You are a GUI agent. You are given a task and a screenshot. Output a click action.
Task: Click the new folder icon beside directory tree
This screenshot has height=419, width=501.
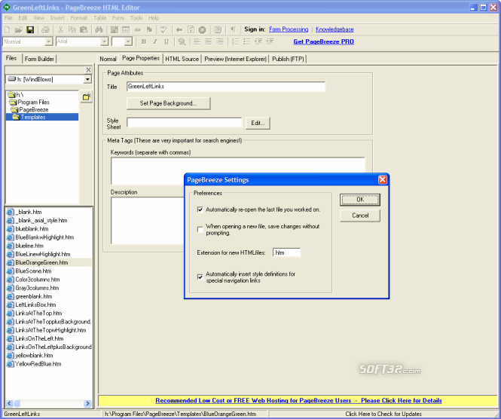click(x=87, y=96)
